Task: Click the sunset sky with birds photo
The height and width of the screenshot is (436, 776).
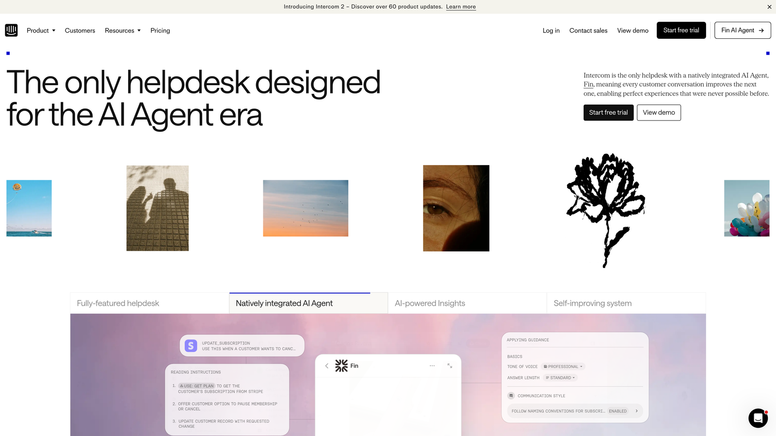Action: coord(306,208)
